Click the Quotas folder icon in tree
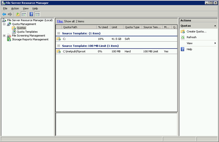 click(x=14, y=28)
